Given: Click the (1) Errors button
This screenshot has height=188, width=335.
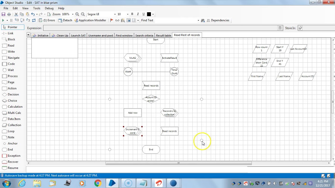Looking at the screenshot, I should coord(47,20).
